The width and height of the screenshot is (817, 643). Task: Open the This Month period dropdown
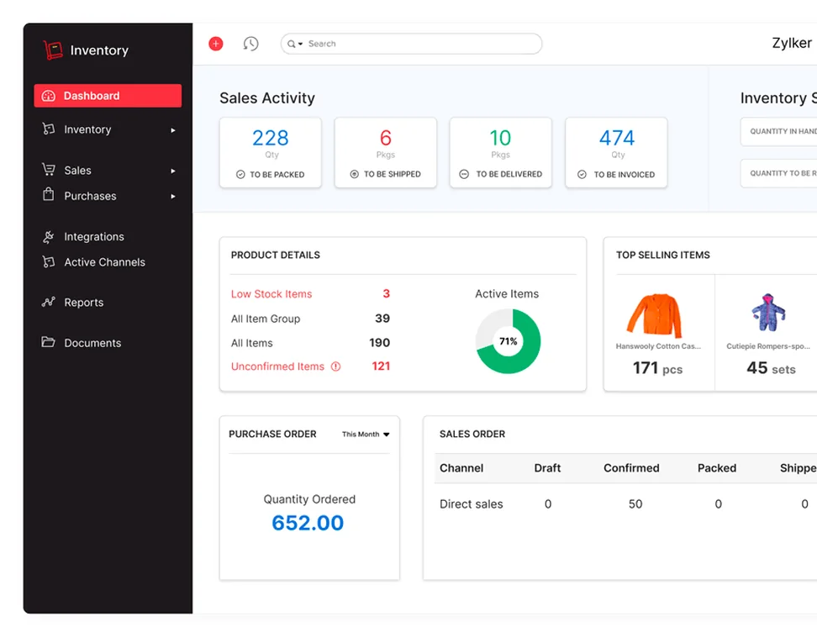(366, 434)
